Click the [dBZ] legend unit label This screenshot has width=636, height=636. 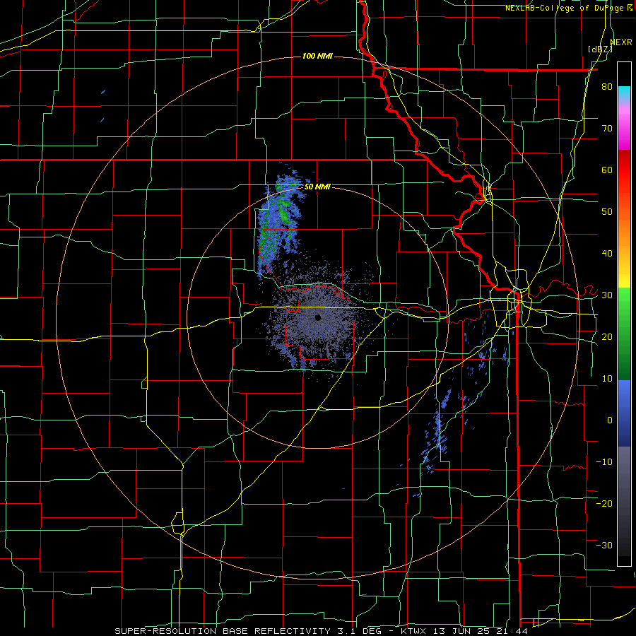600,49
